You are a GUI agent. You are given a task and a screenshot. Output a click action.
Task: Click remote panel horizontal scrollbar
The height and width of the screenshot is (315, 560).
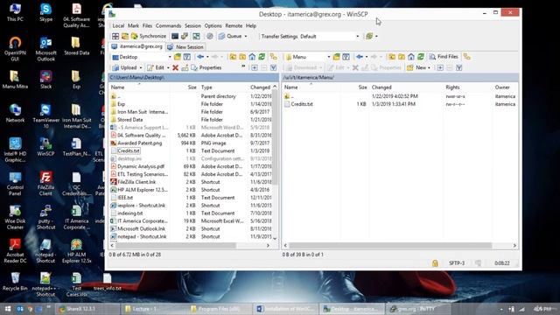point(390,245)
